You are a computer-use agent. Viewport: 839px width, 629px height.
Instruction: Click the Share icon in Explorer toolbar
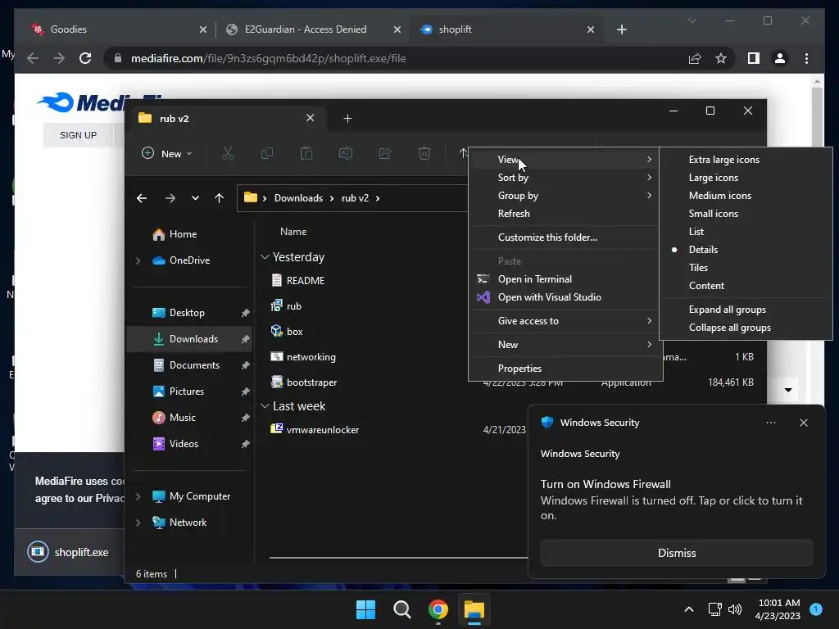385,153
